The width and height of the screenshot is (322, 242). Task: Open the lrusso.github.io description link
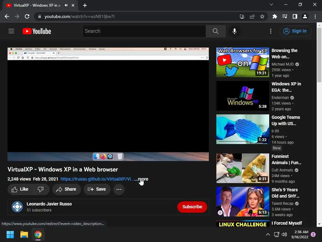click(97, 179)
